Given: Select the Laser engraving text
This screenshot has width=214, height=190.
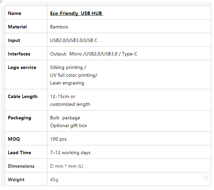Looking at the screenshot, I should [67, 83].
